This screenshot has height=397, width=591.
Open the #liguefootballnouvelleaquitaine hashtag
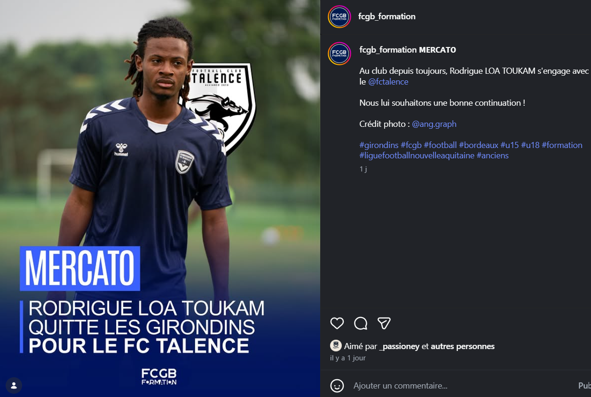tap(417, 156)
